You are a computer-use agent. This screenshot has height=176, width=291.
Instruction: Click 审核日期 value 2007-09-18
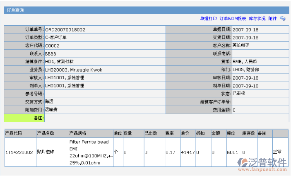(x=245, y=78)
